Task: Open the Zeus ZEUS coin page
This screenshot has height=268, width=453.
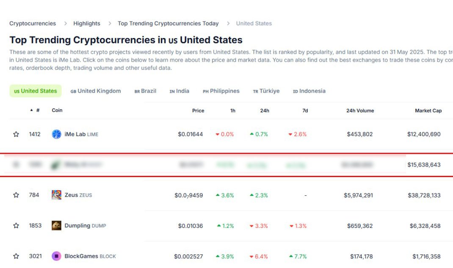Action: pos(78,195)
